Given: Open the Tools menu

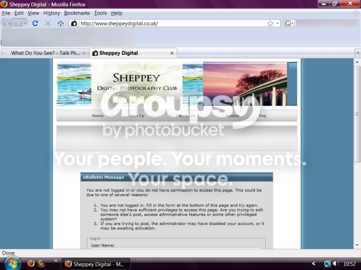Looking at the screenshot, I should click(x=100, y=13).
